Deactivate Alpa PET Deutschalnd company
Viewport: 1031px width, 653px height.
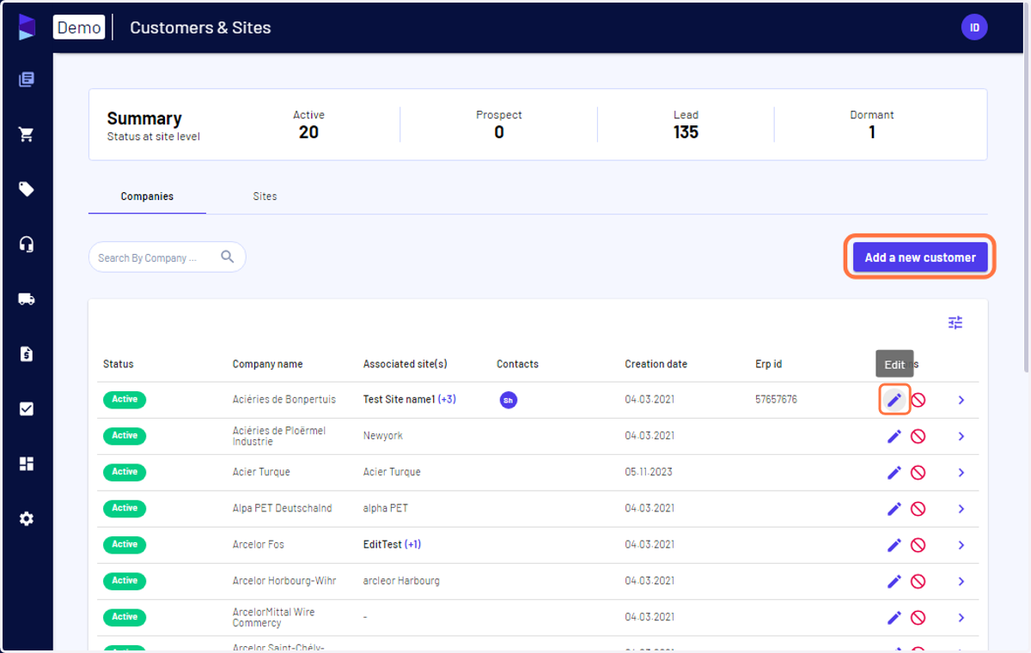(x=918, y=509)
